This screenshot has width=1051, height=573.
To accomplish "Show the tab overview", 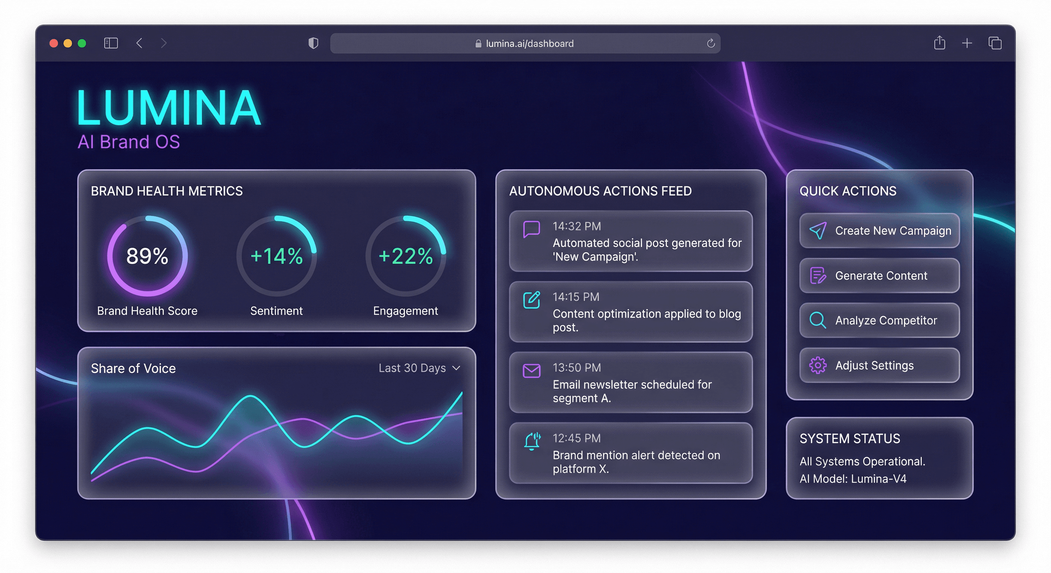I will point(995,43).
